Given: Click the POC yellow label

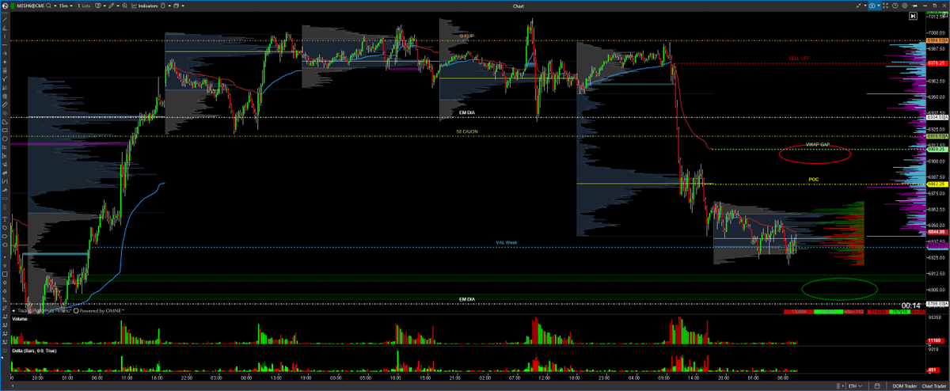Looking at the screenshot, I should point(813,180).
